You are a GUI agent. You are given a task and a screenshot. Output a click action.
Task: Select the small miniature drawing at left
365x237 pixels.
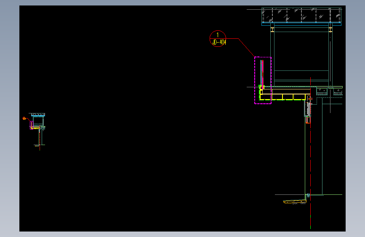[x=35, y=132]
